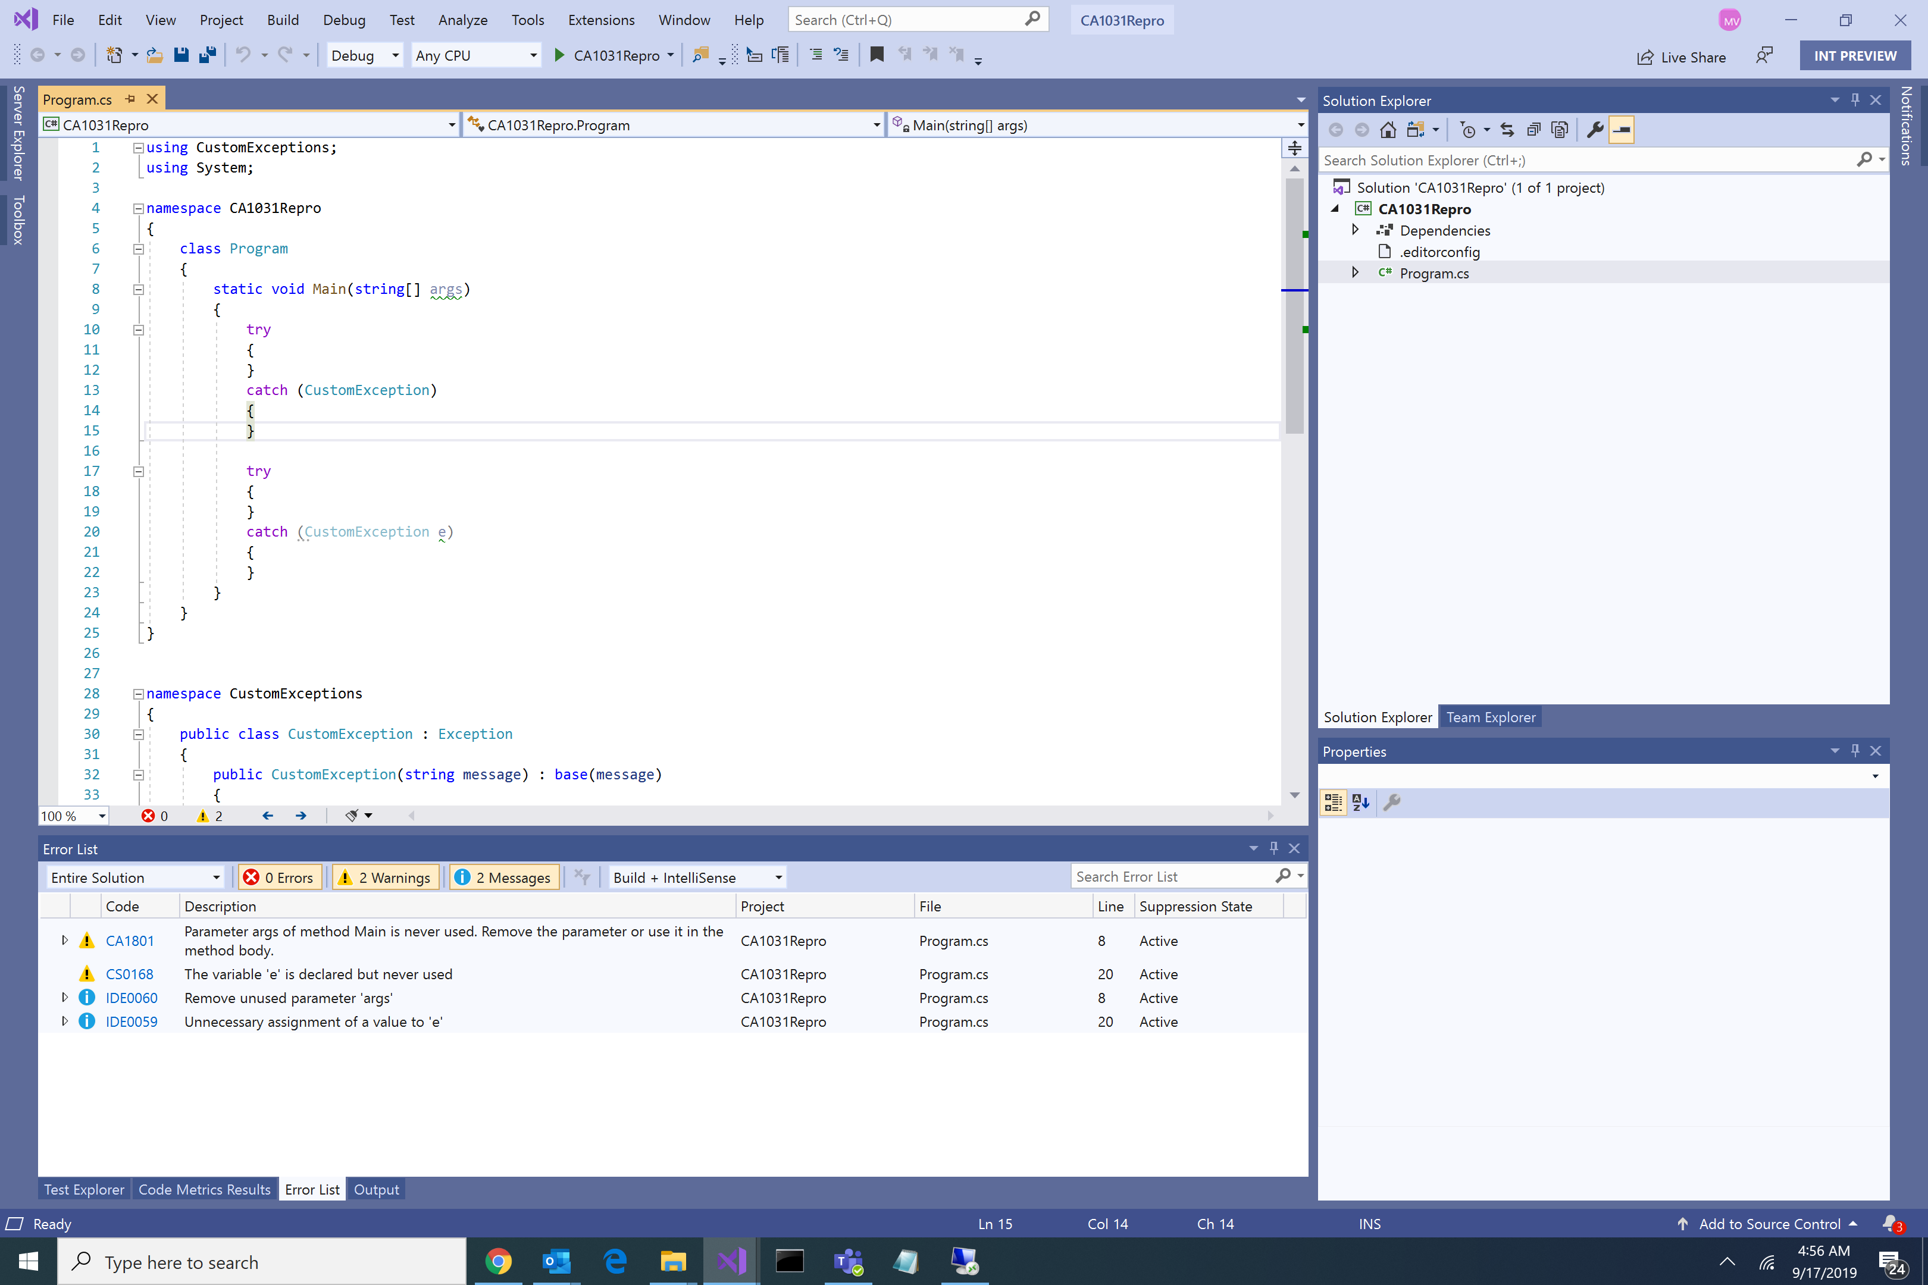Viewport: 1928px width, 1285px height.
Task: Open the CS0168 code link
Action: coord(130,974)
